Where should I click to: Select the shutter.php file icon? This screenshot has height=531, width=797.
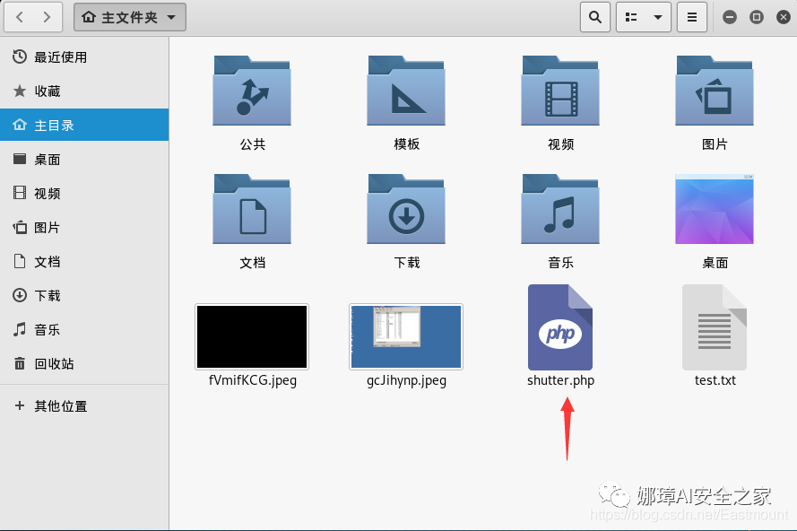[560, 327]
